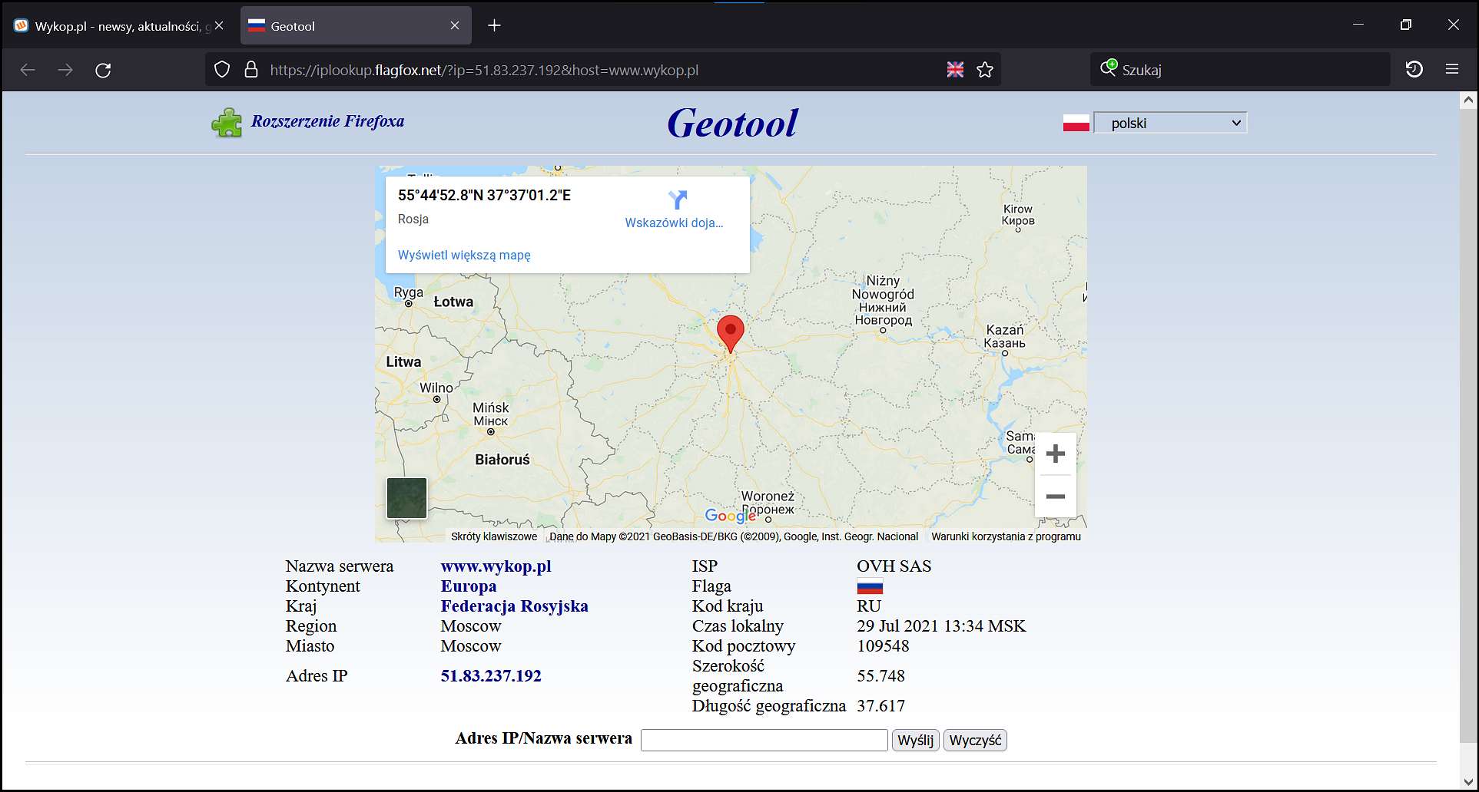Open the tracking protection shield icon
The width and height of the screenshot is (1479, 792).
[x=222, y=70]
